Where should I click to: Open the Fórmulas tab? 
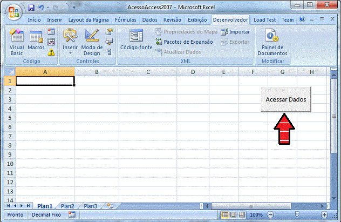pos(126,20)
